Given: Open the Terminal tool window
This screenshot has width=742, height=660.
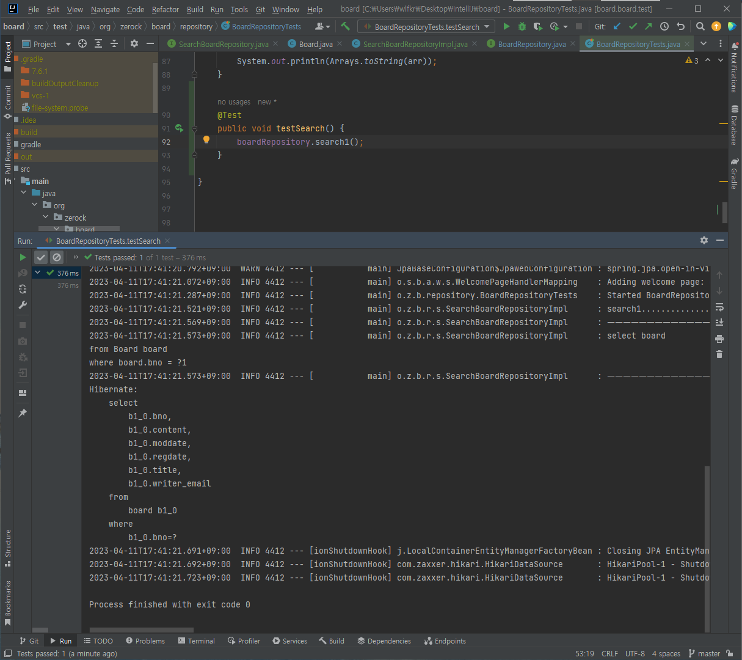Looking at the screenshot, I should pos(197,641).
